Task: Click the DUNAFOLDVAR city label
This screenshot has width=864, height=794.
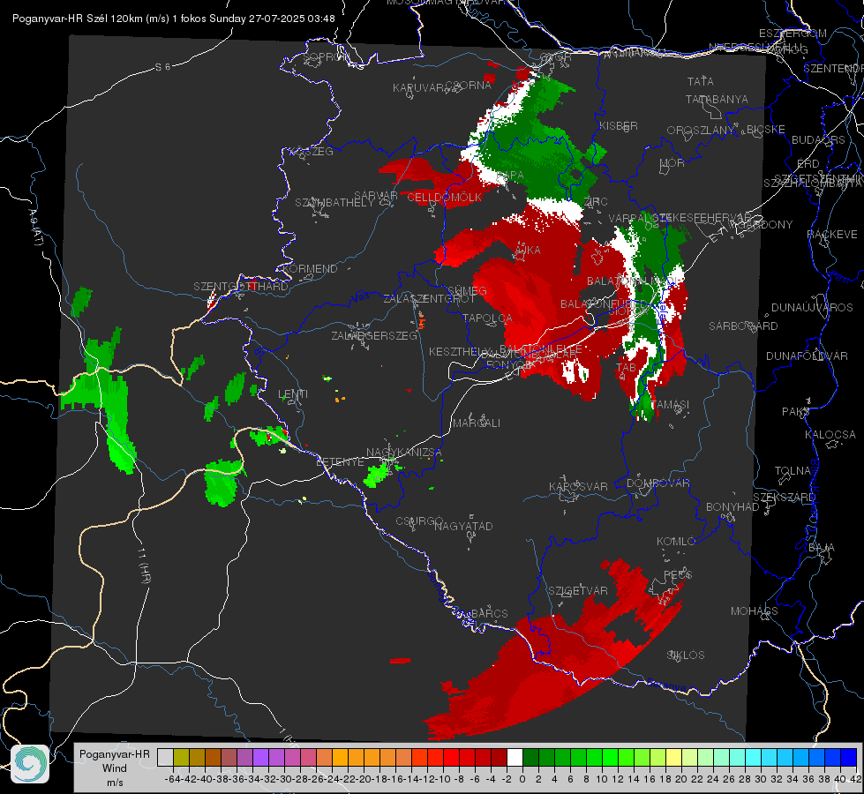Action: coord(807,356)
